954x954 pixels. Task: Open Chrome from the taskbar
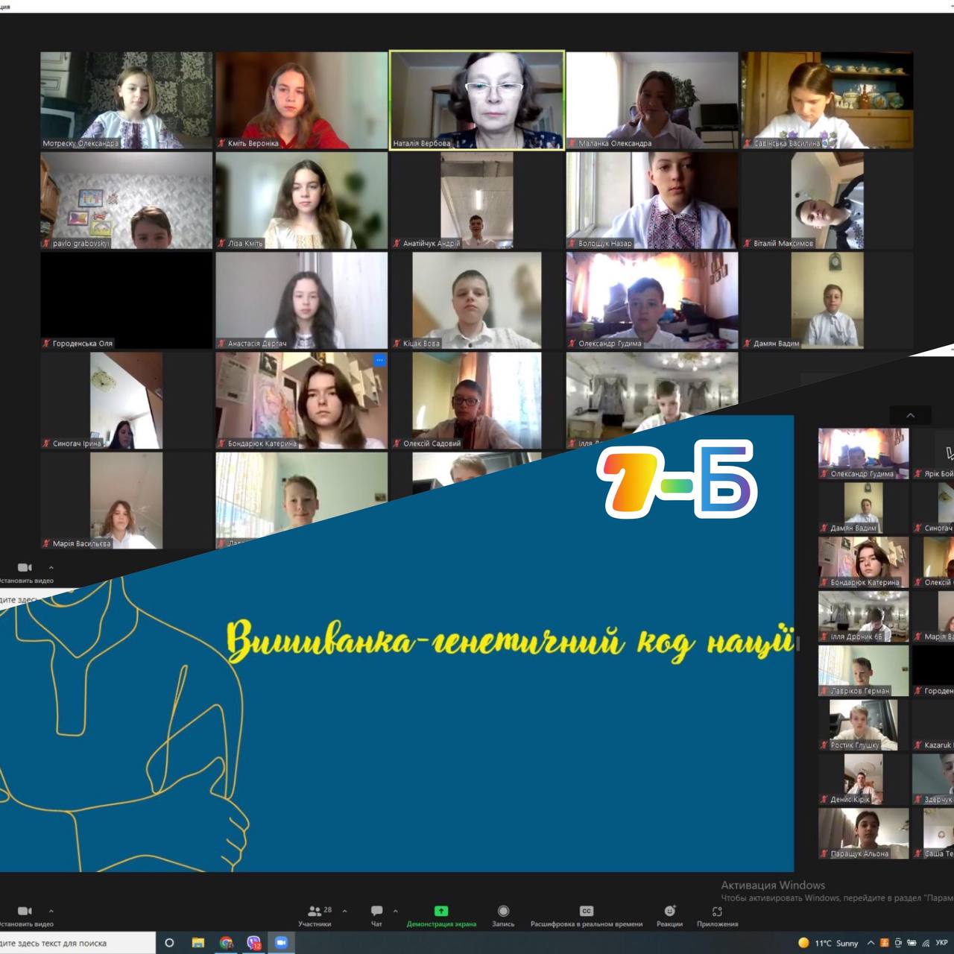[226, 943]
